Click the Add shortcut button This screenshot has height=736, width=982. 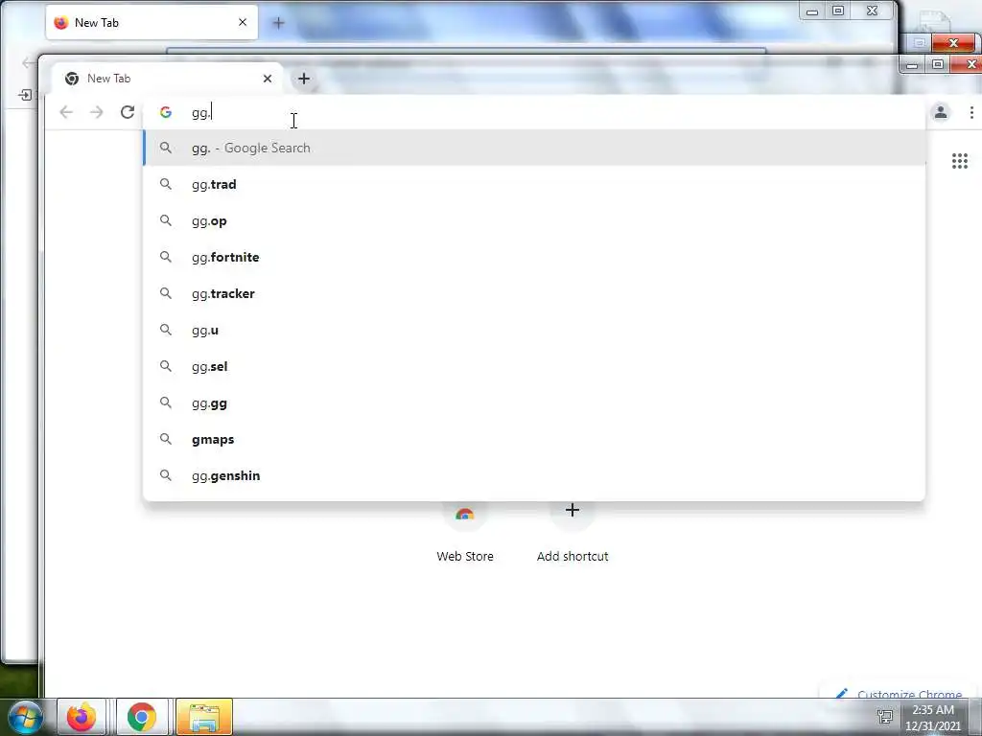point(572,532)
